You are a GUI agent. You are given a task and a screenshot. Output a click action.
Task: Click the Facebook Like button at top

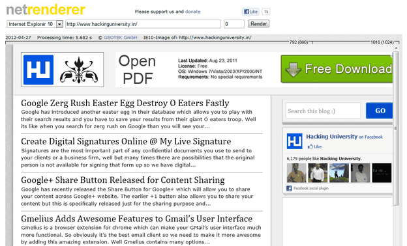pyautogui.click(x=250, y=12)
